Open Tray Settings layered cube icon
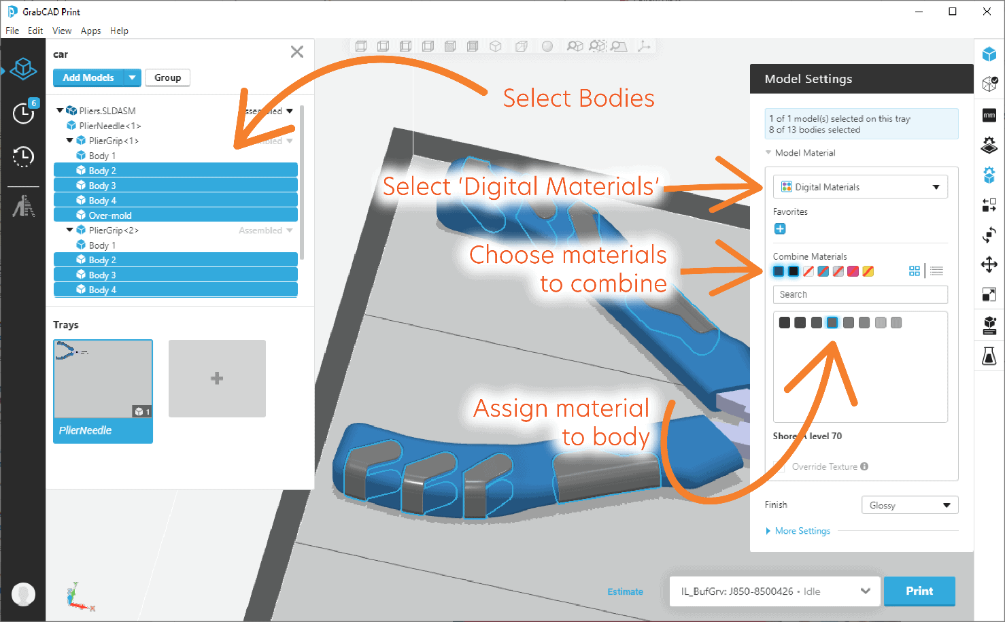This screenshot has height=622, width=1005. 989,145
